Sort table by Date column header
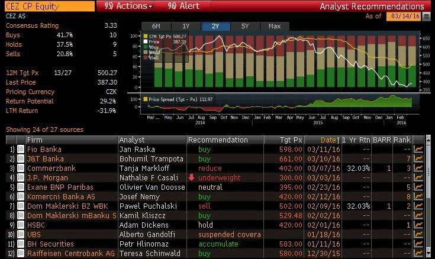435x259 pixels. [323, 140]
